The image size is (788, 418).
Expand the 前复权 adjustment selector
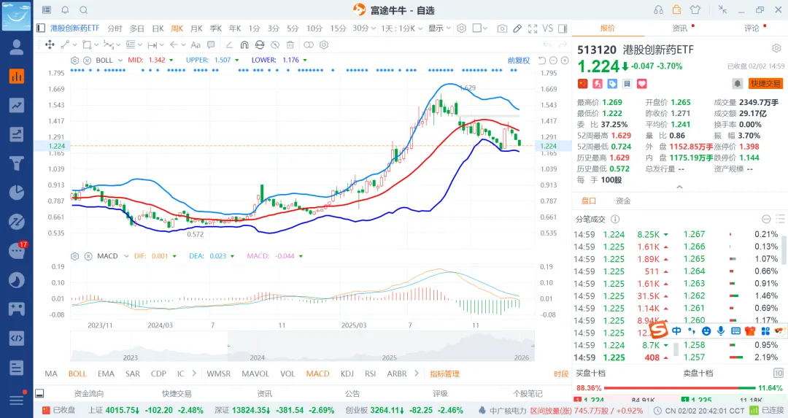point(519,60)
